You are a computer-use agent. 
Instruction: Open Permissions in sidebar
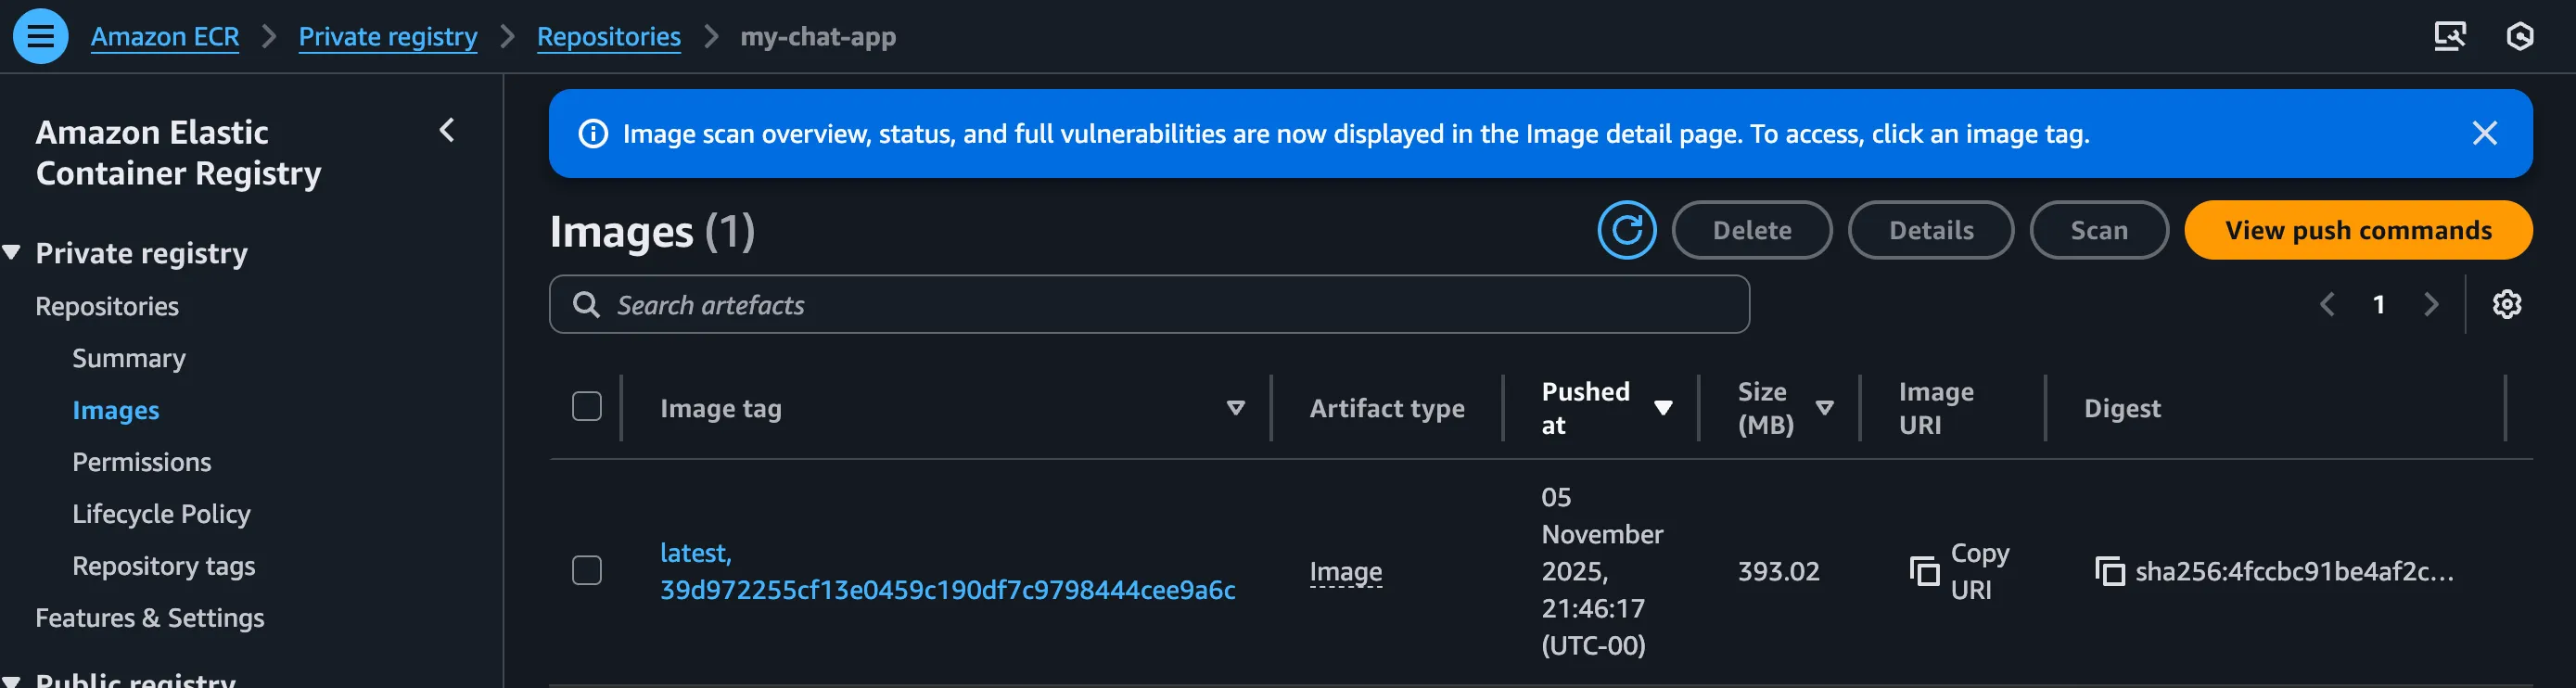[141, 462]
